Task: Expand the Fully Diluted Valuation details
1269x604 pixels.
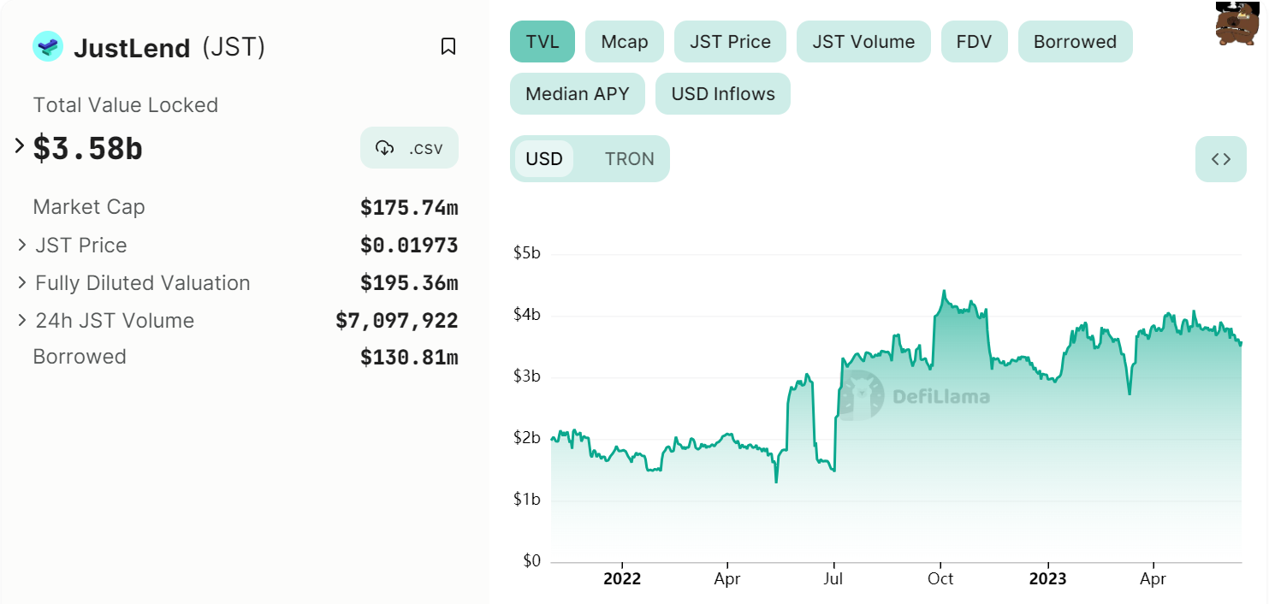Action: coord(21,283)
